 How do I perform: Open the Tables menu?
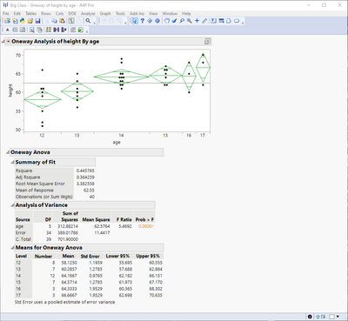click(x=30, y=13)
